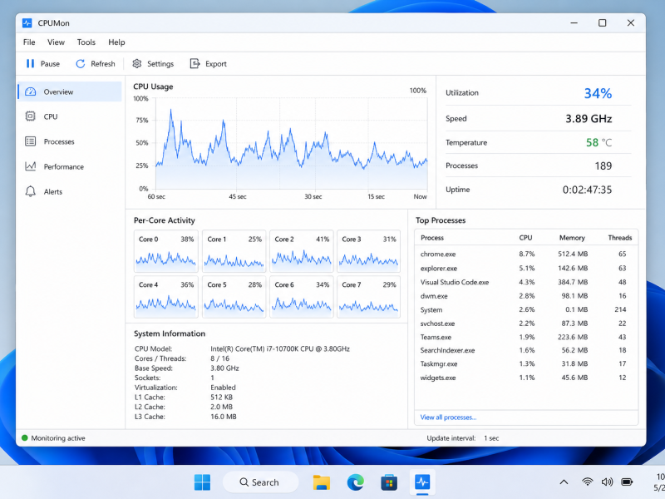
Task: Select the Processes list icon in sidebar
Action: (x=30, y=141)
